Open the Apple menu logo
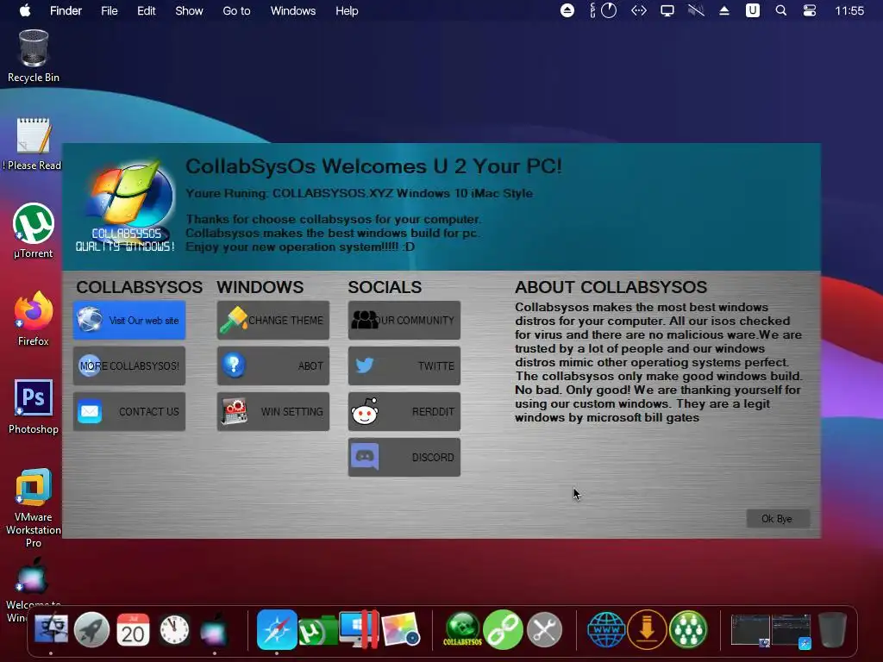 coord(25,10)
